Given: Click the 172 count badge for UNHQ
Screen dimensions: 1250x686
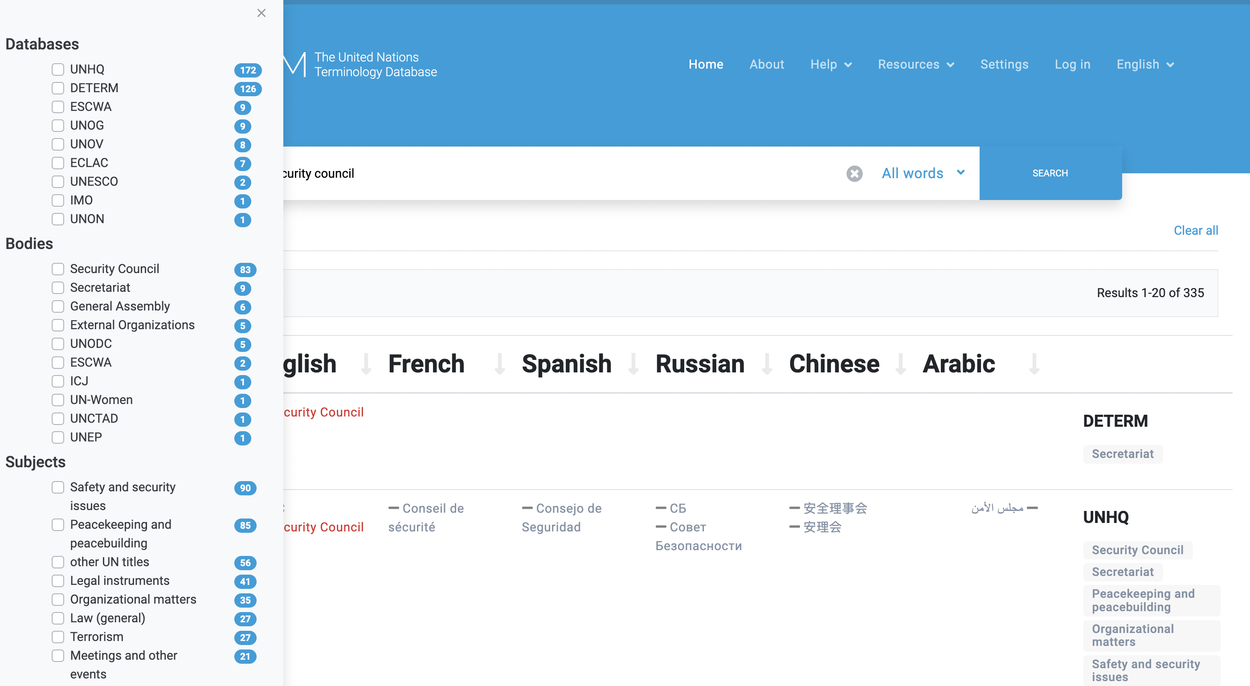Looking at the screenshot, I should tap(248, 70).
